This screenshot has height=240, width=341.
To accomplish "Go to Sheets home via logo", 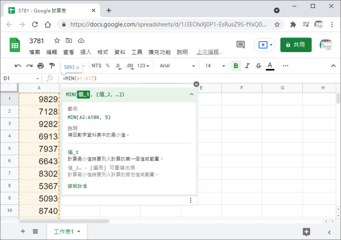I will pos(15,45).
